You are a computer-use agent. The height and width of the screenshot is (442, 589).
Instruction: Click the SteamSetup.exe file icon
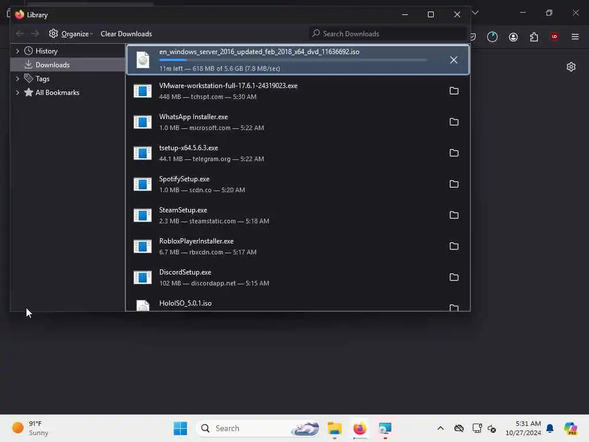(143, 215)
